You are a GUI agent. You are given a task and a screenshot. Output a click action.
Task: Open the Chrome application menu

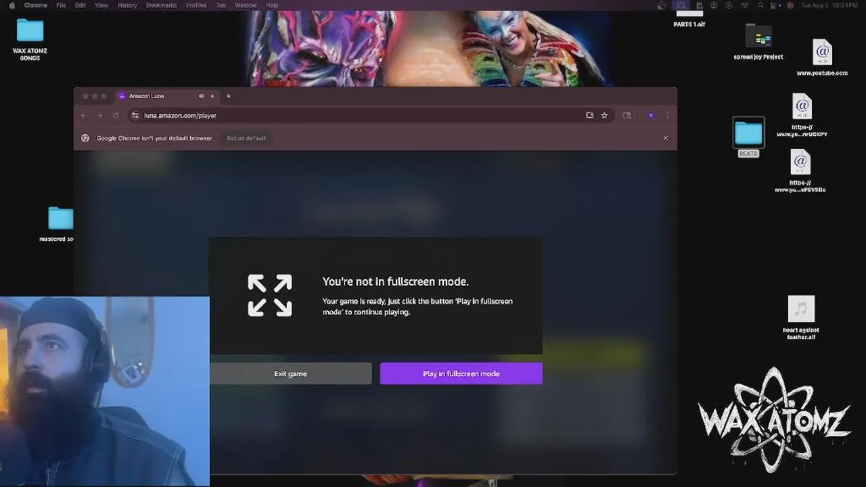[35, 5]
